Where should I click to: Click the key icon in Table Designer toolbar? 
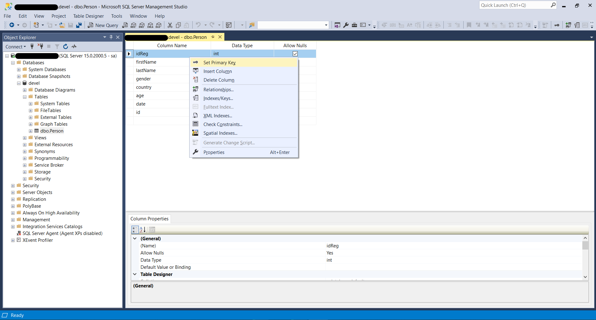coord(557,25)
